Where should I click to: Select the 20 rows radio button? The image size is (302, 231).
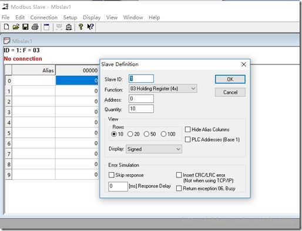130,134
